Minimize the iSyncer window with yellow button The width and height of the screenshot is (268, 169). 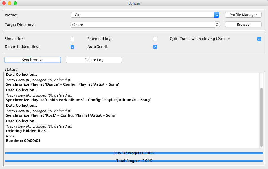point(10,3)
